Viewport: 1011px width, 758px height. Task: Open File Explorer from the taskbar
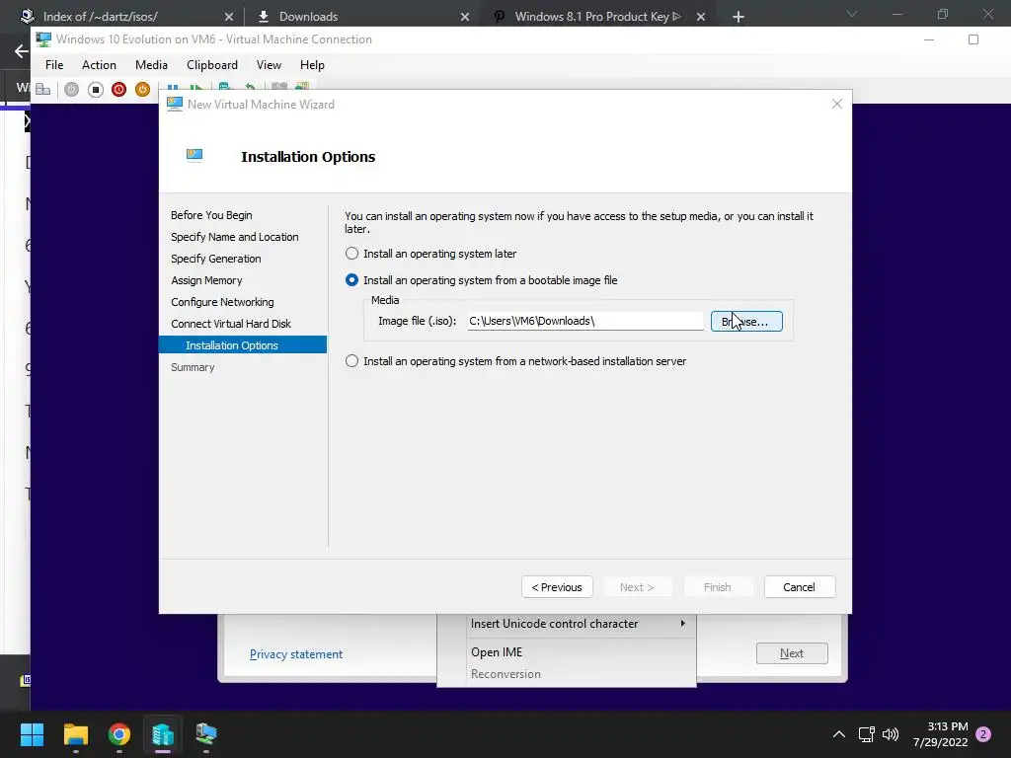[x=75, y=734]
